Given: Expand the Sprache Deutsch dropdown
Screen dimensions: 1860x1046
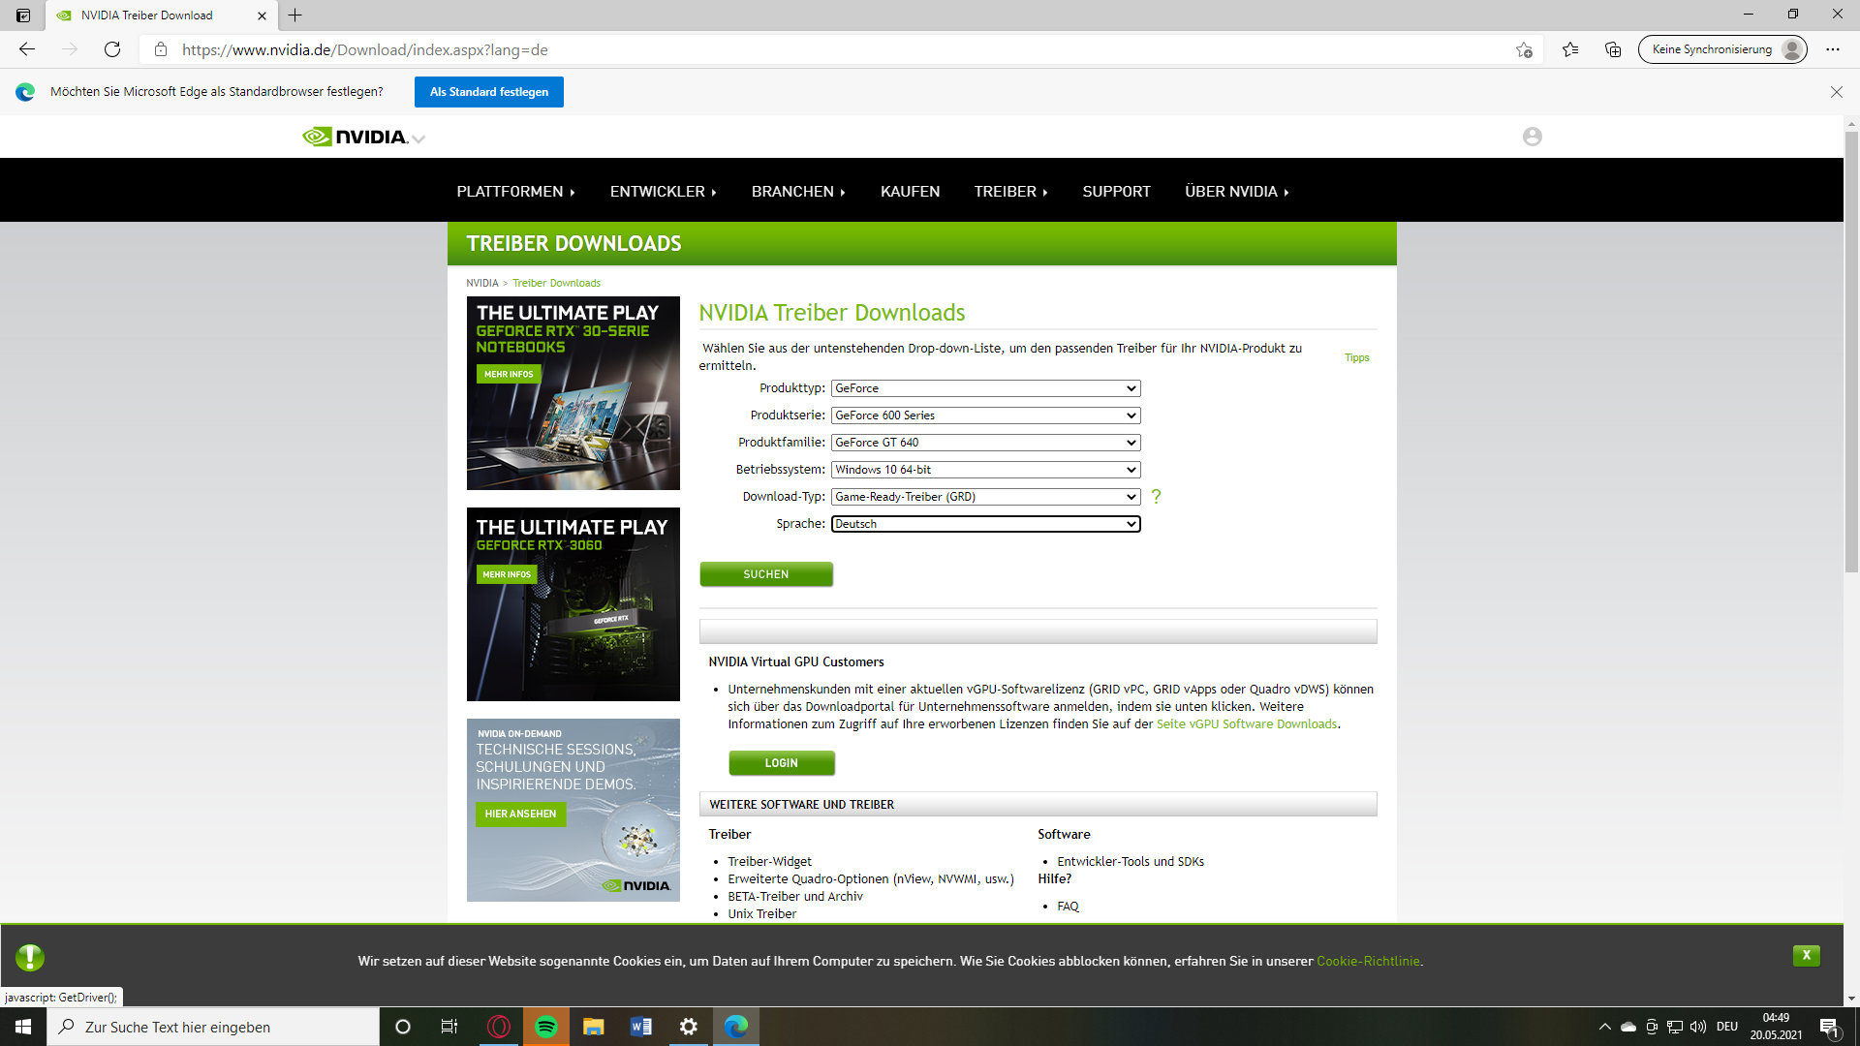Looking at the screenshot, I should pos(985,524).
